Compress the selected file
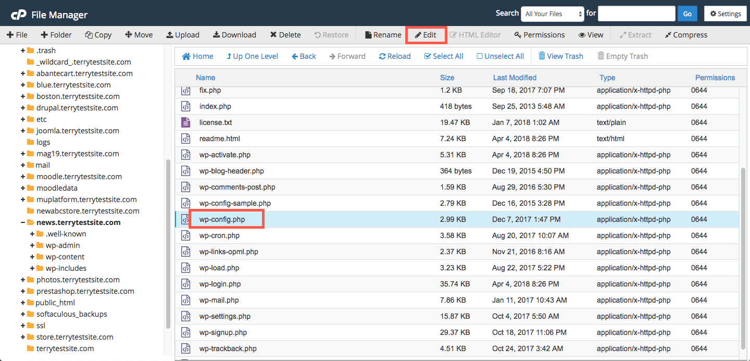Screen dimensions: 750x361 point(686,35)
